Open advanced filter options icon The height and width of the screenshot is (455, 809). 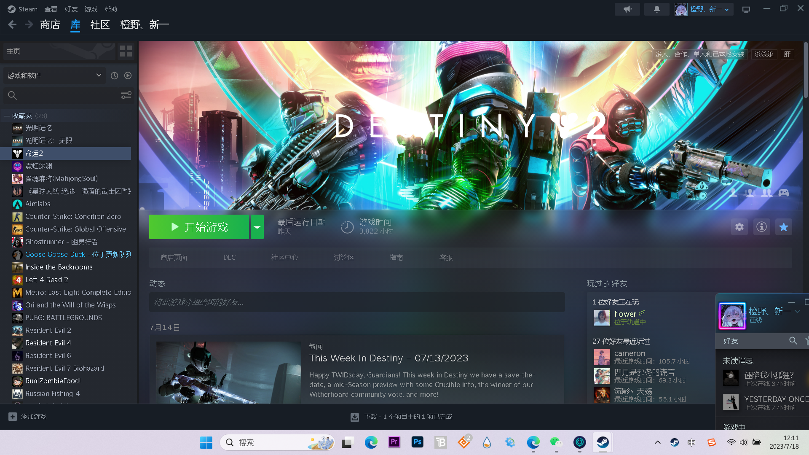126,95
